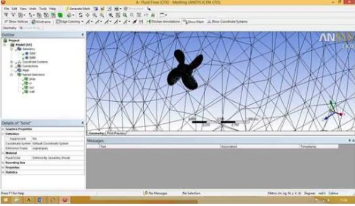Open the File menu
This screenshot has width=355, height=206.
click(6, 8)
